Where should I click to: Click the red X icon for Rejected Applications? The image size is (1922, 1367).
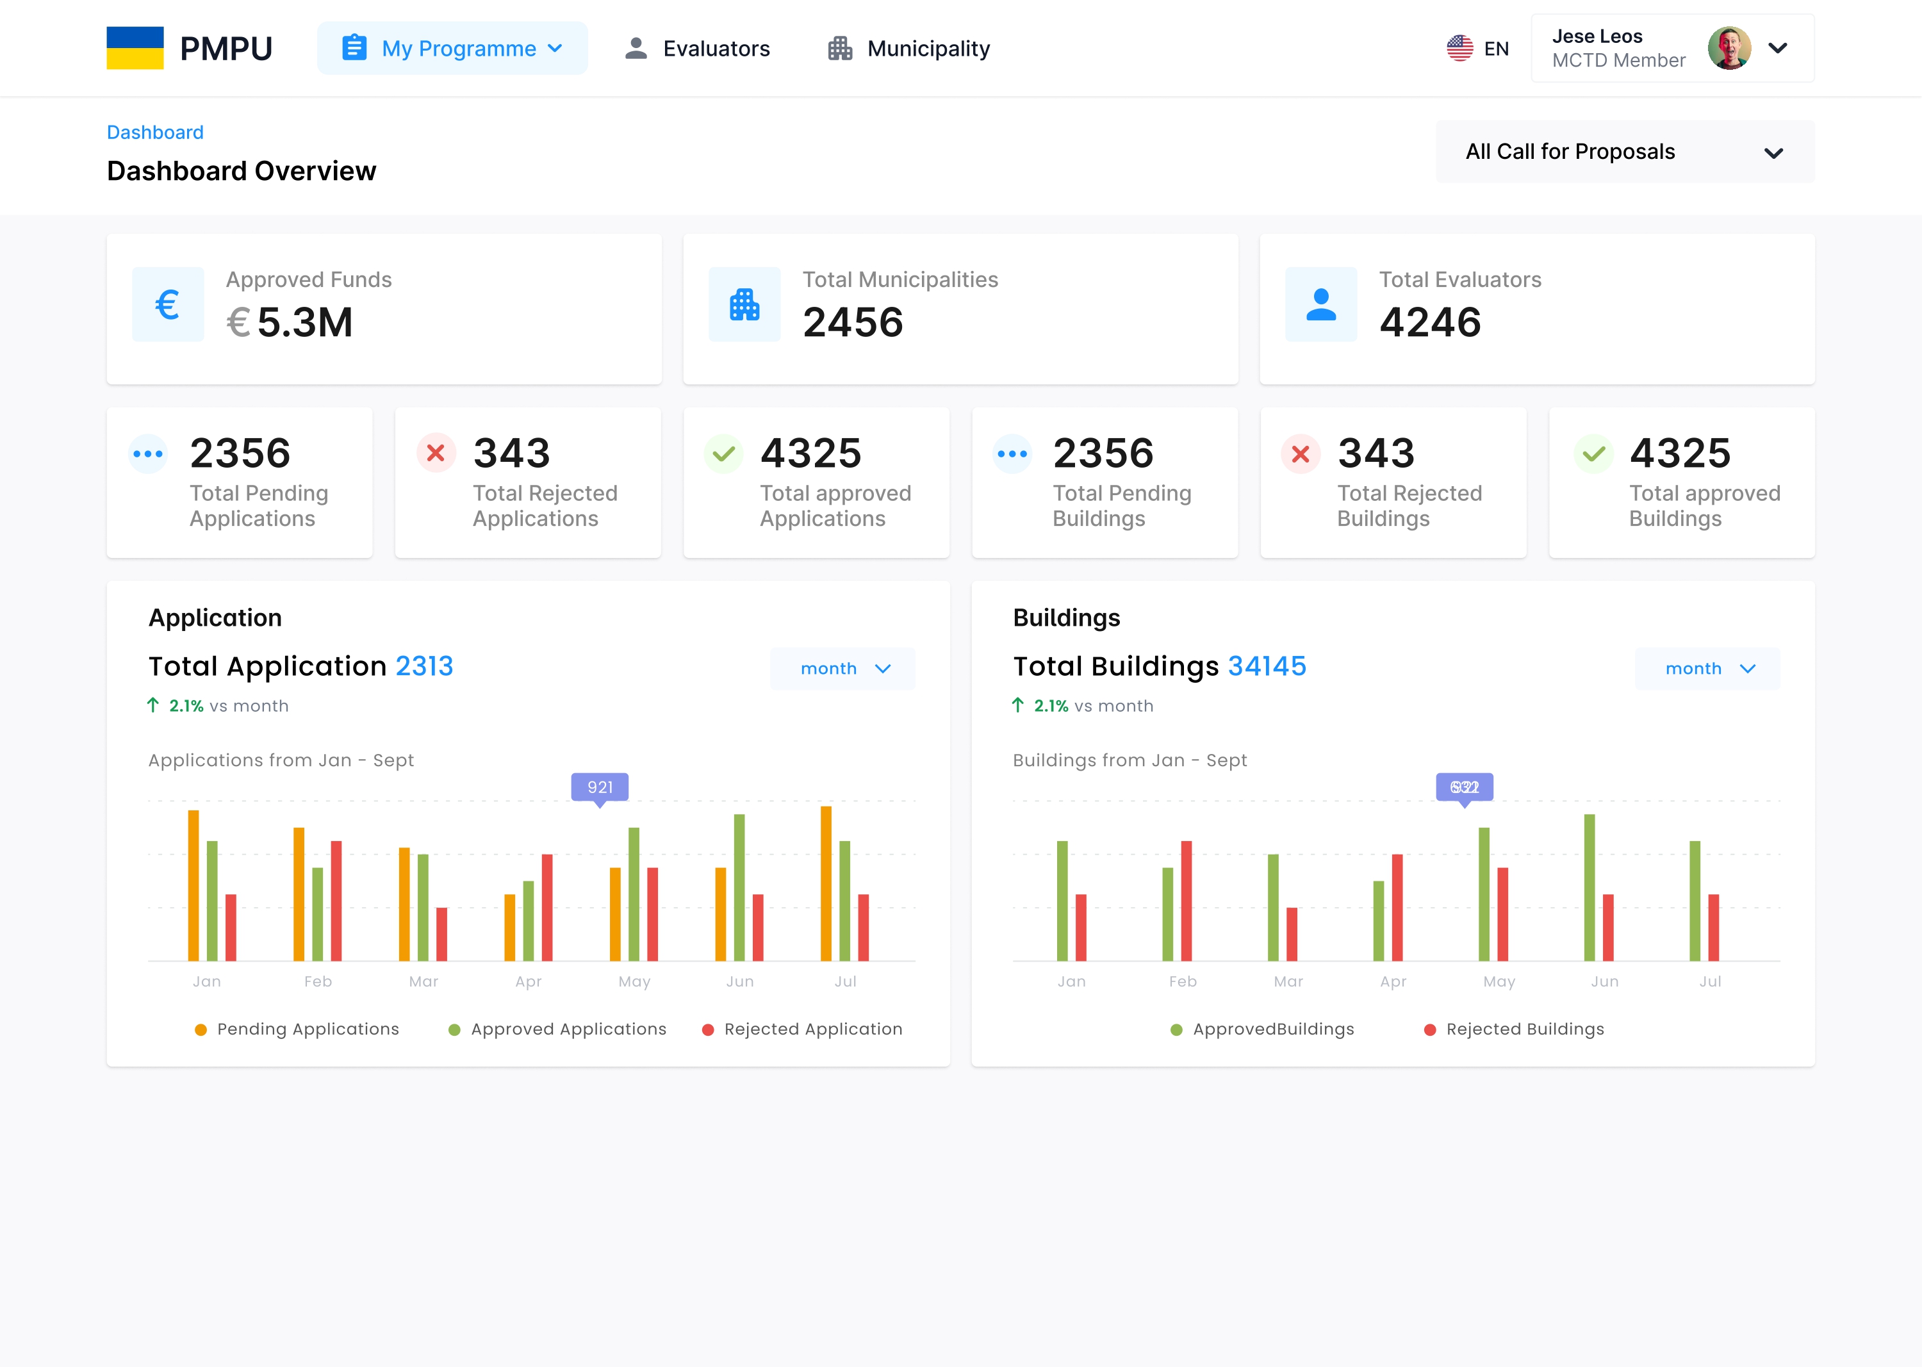(x=436, y=454)
